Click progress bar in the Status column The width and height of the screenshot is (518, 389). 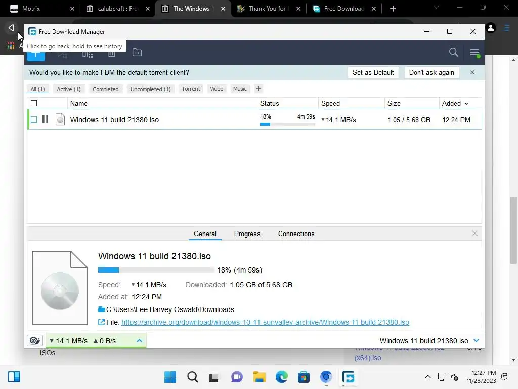pyautogui.click(x=287, y=124)
